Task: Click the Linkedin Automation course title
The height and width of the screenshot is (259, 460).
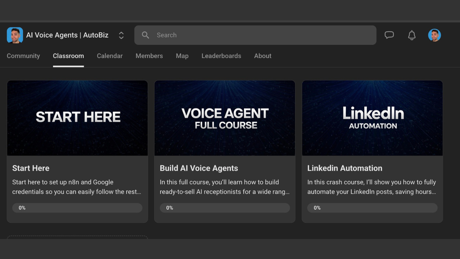Action: click(x=345, y=168)
